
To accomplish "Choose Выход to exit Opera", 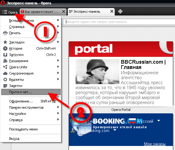I will [31, 139].
